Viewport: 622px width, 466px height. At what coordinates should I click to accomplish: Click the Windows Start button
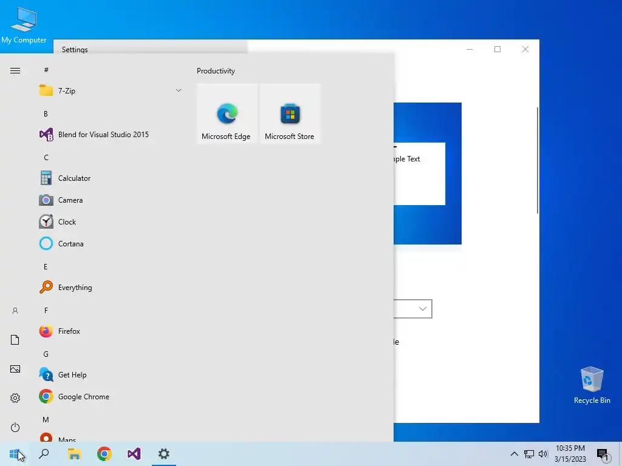[15, 454]
